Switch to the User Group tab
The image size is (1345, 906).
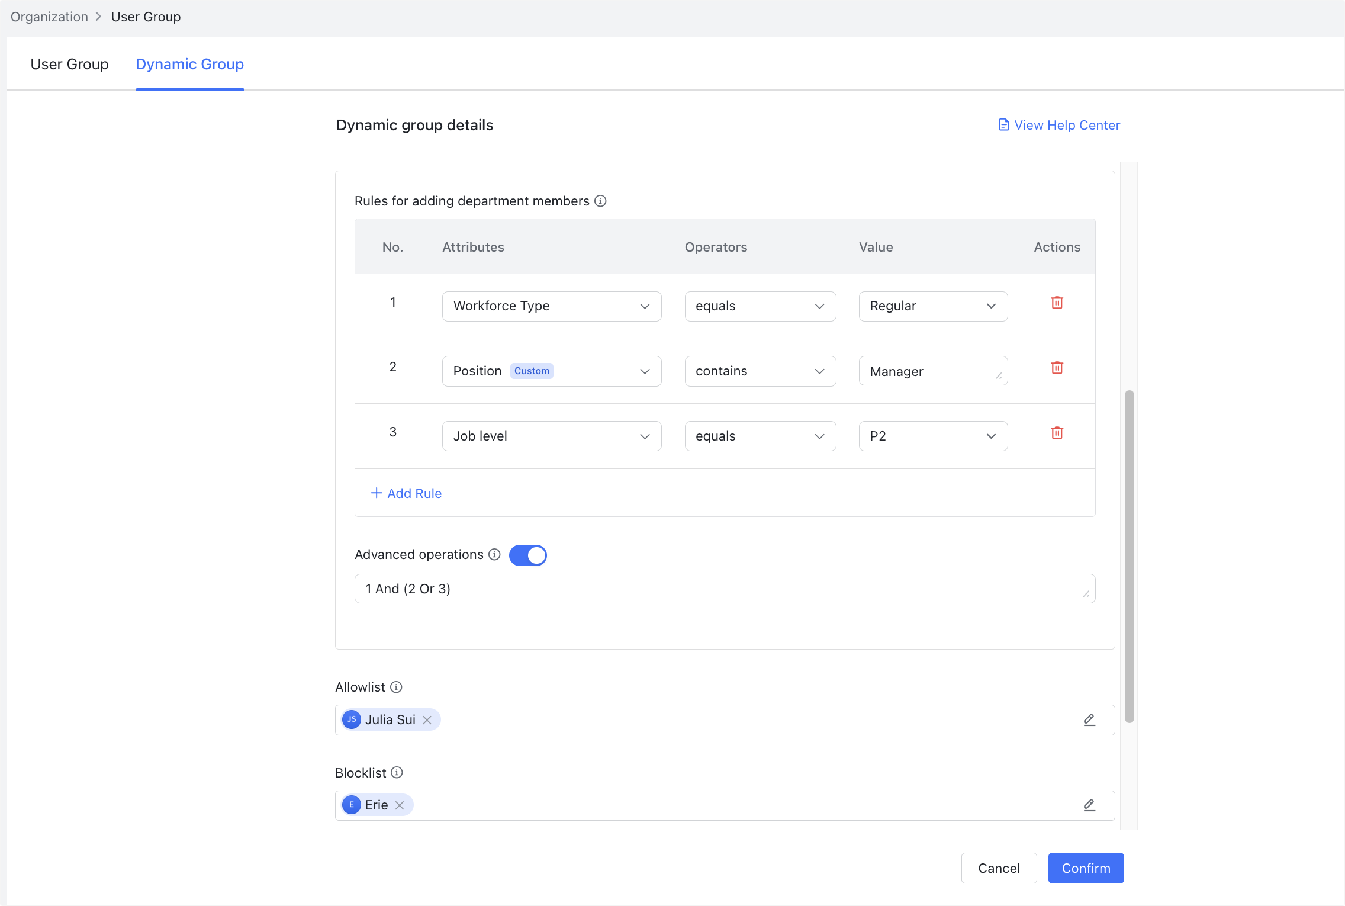(x=69, y=64)
